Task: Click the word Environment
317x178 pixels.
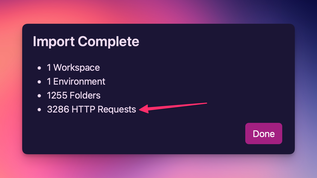Action: point(79,81)
